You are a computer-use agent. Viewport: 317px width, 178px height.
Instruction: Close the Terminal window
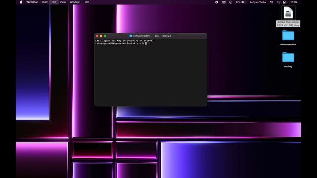(97, 36)
